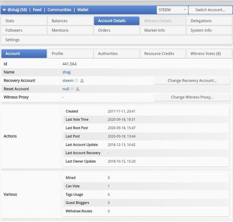Select the Created date 2017-11-11, 20:41
This screenshot has width=233, height=222.
click(122, 111)
